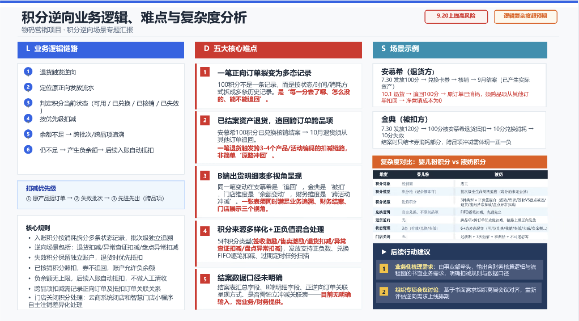Click 原产品提订单 priority sequence line
This screenshot has width=579, height=321.
tap(95, 198)
